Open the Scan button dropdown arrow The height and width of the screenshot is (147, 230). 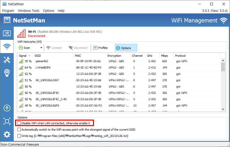tap(41, 48)
